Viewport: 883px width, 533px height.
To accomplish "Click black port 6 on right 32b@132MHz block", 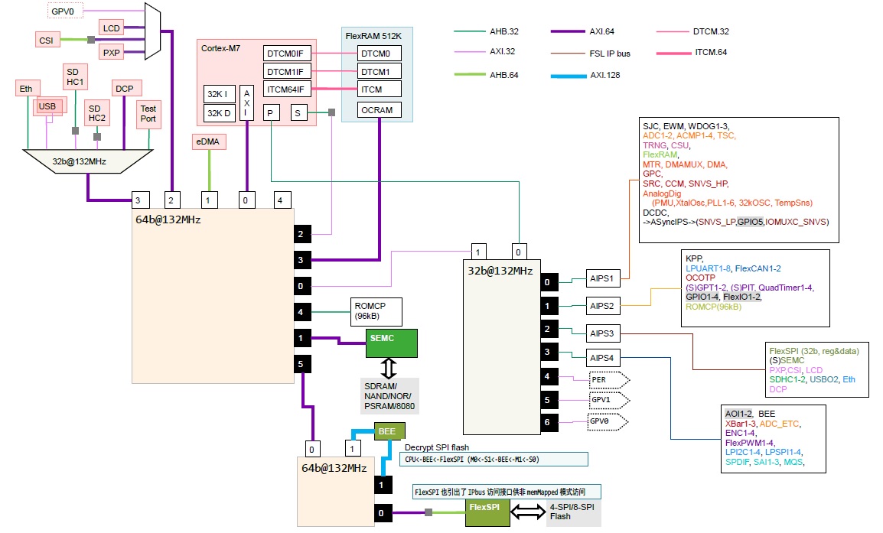I will click(549, 423).
